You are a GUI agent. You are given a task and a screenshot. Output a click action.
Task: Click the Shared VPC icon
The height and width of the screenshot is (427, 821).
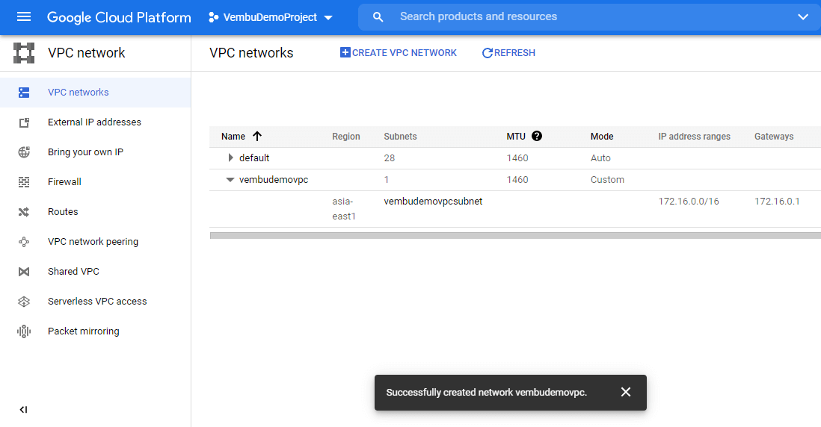tap(24, 272)
